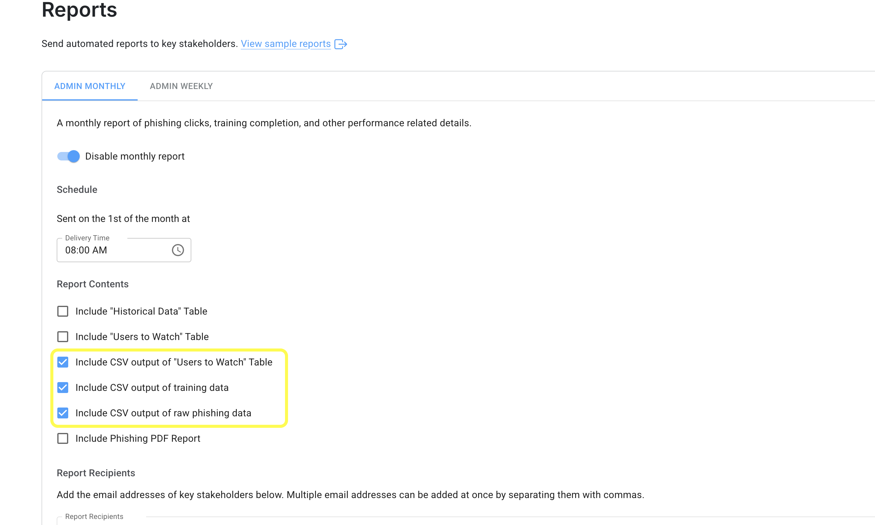
Task: Uncheck Include CSV output of raw phishing data
Action: (63, 413)
